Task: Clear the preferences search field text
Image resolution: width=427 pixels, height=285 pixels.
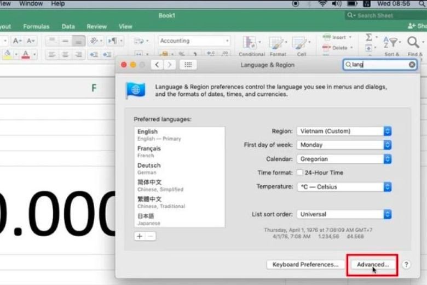Action: (x=412, y=65)
